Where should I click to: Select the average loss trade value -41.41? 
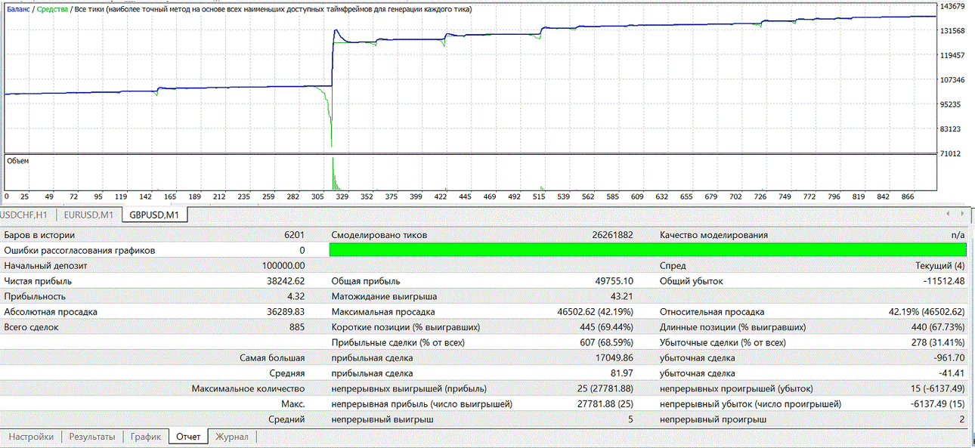coord(952,373)
